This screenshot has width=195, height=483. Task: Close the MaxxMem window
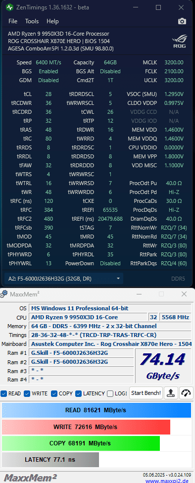pyautogui.click(x=184, y=294)
